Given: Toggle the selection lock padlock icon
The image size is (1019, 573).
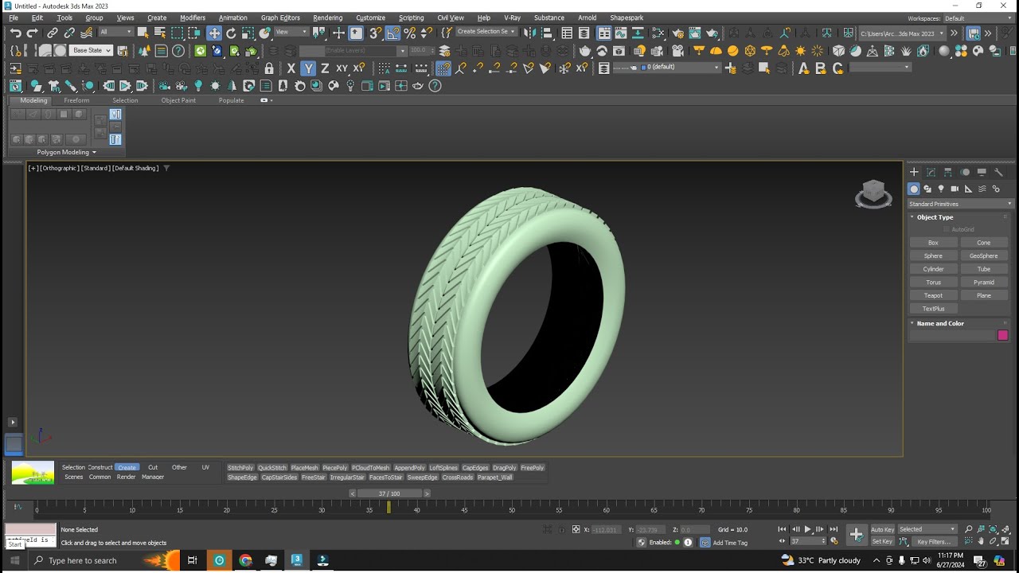Looking at the screenshot, I should click(x=269, y=68).
